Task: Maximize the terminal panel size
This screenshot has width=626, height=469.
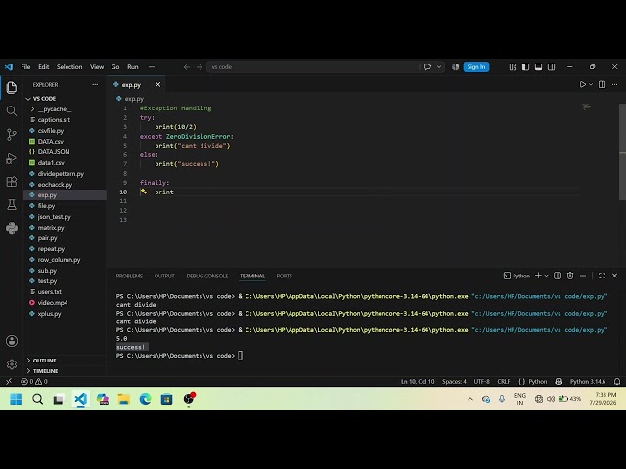Action: (603, 276)
